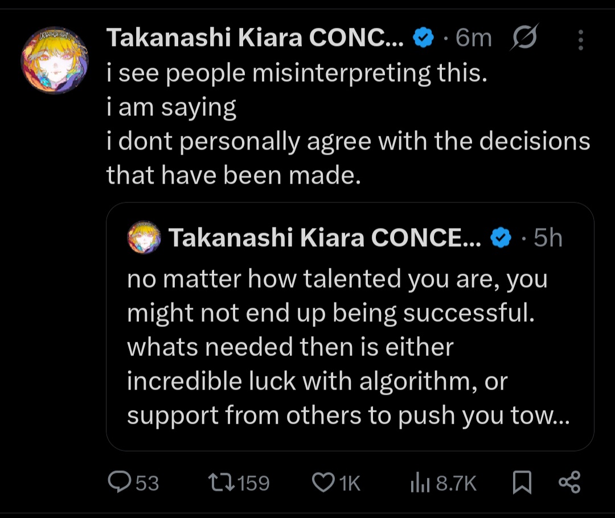Open the quoted tweet about being talented

tap(347, 347)
